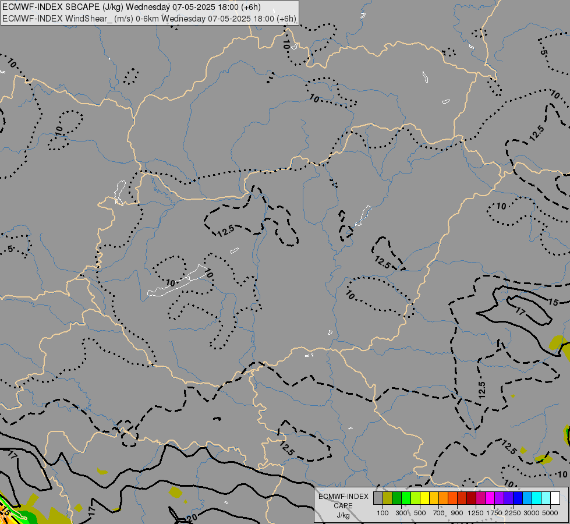Click the '700' legend scale value

[439, 513]
